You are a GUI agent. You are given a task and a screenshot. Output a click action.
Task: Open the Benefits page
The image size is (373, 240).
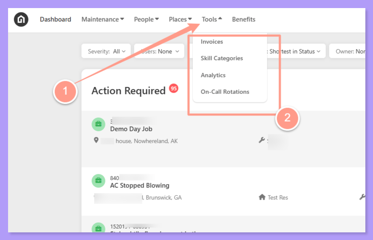(x=243, y=19)
